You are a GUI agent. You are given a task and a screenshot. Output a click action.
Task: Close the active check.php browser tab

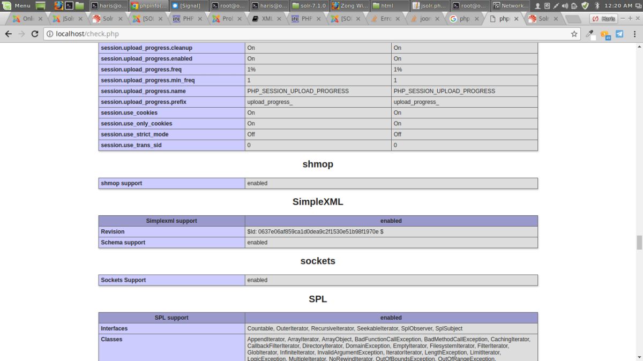pyautogui.click(x=517, y=19)
